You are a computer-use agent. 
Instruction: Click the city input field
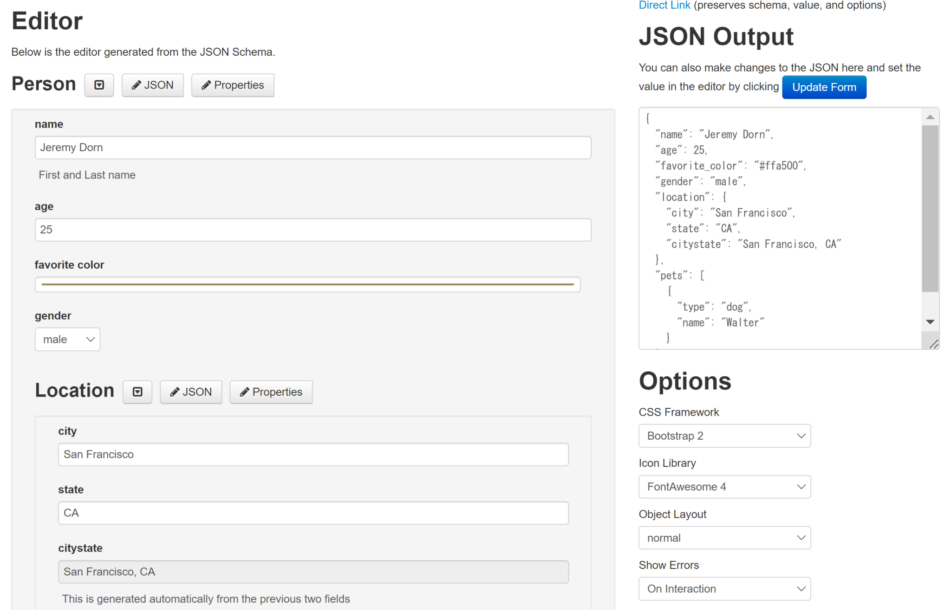click(313, 455)
